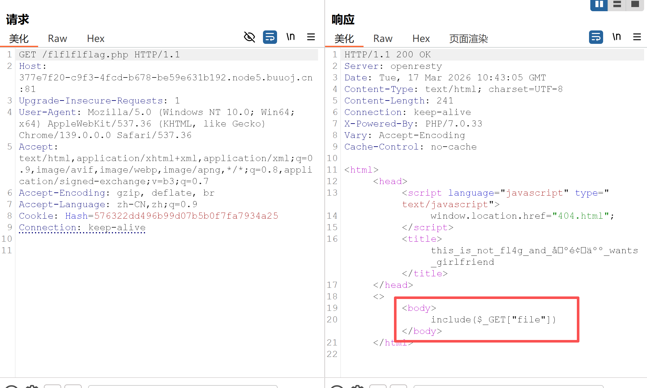Toggle word wrap in the request panel

(x=270, y=37)
